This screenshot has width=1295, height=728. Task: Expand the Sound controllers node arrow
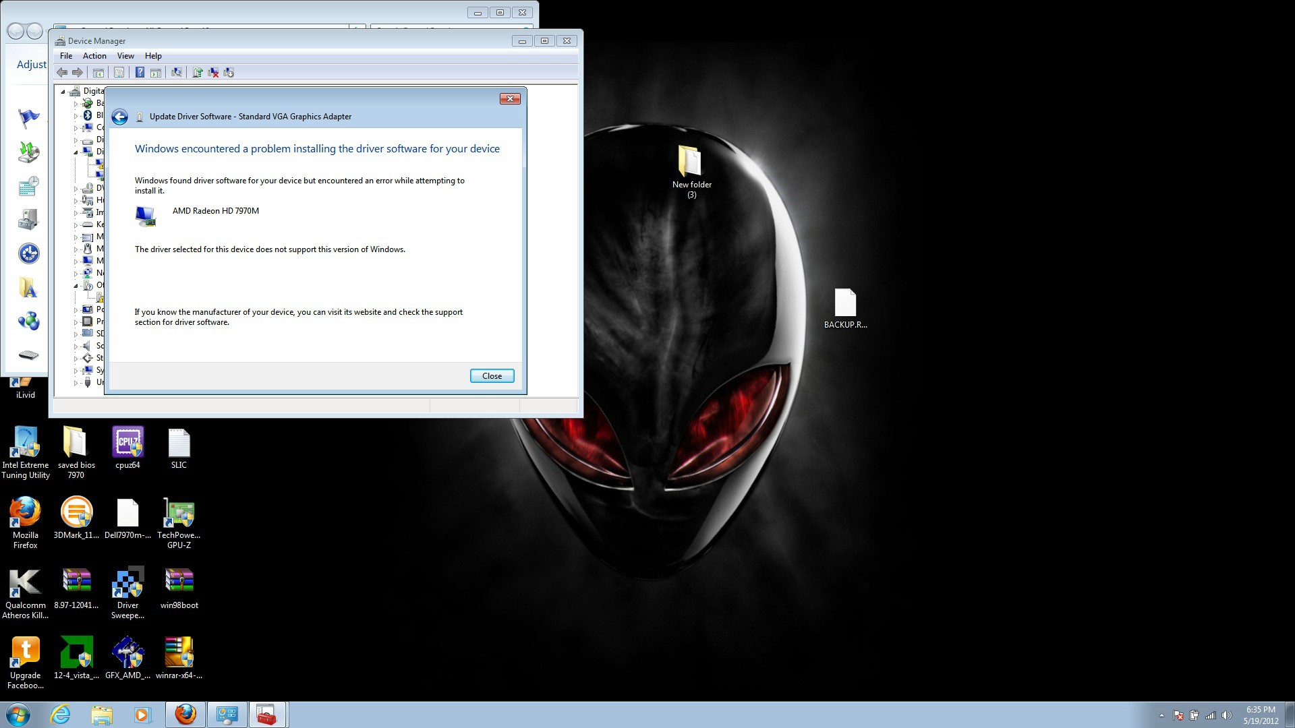(x=76, y=346)
